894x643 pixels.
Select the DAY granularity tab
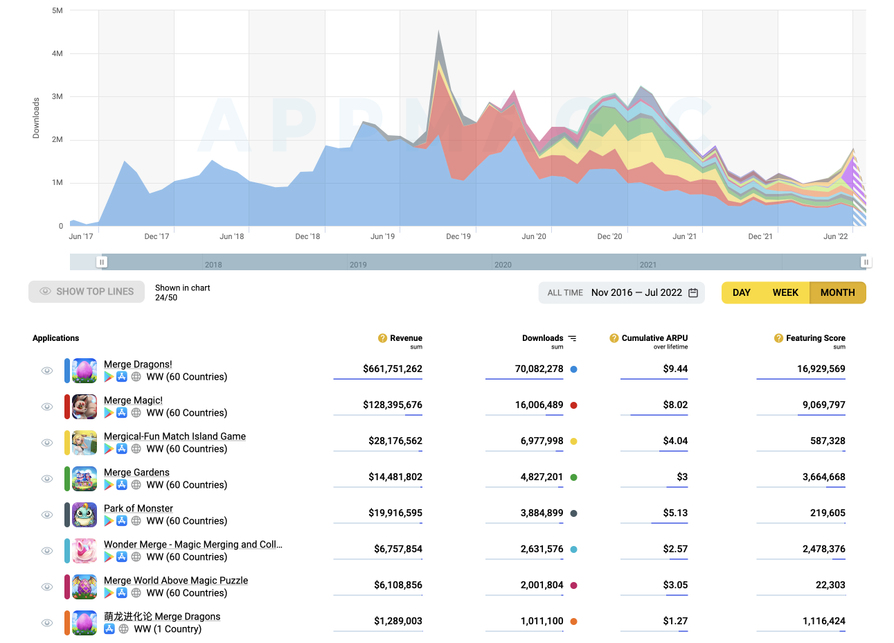pos(741,292)
